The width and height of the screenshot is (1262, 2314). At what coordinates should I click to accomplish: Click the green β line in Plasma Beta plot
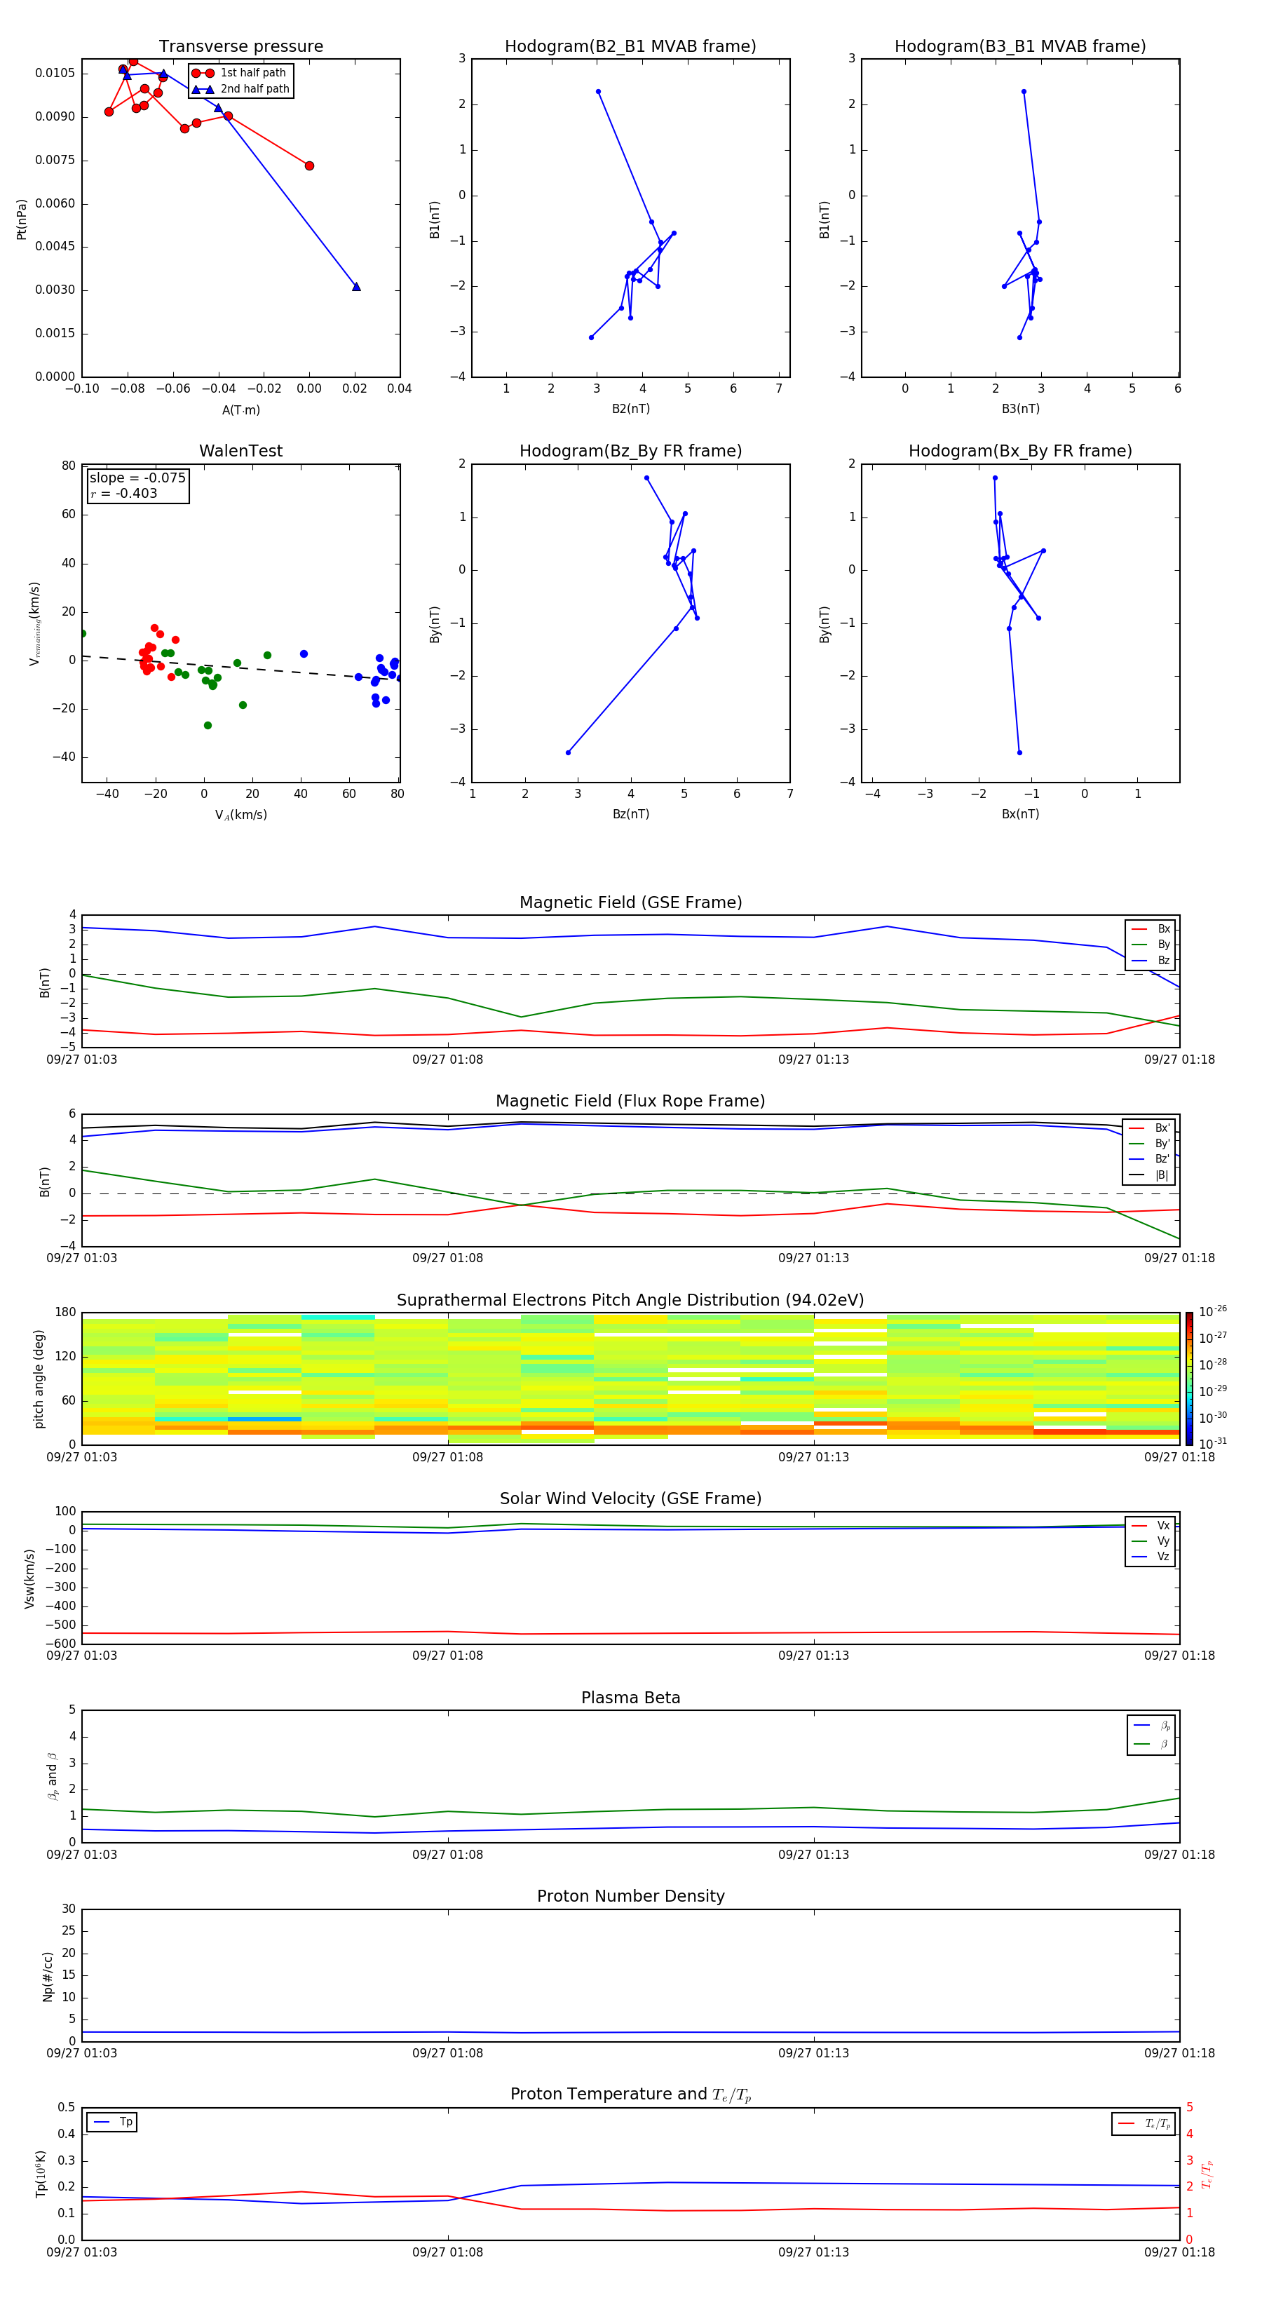click(x=630, y=1809)
